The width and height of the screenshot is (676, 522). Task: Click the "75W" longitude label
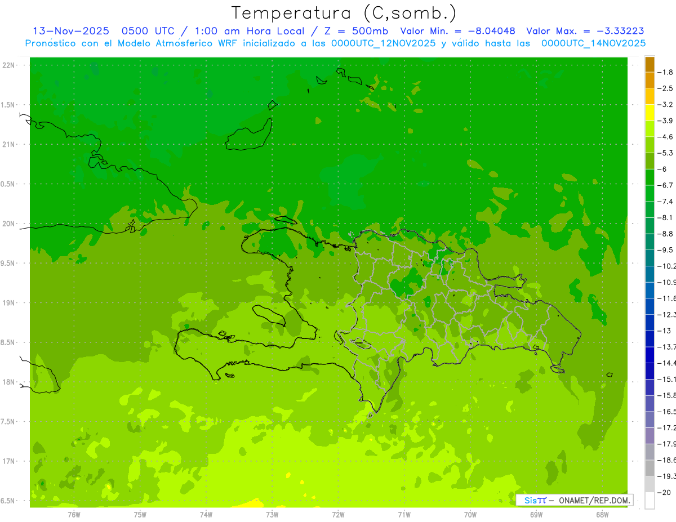140,514
